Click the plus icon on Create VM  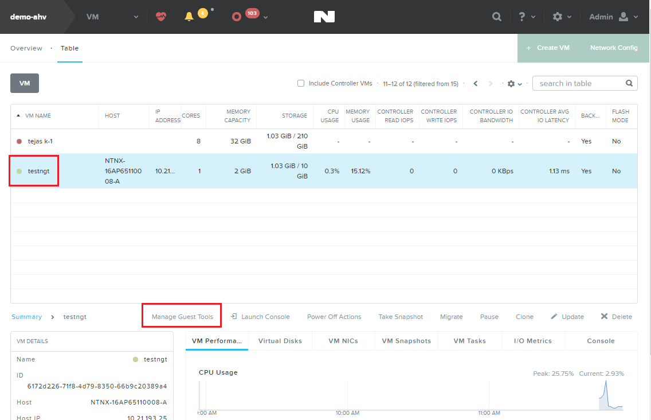coord(528,48)
